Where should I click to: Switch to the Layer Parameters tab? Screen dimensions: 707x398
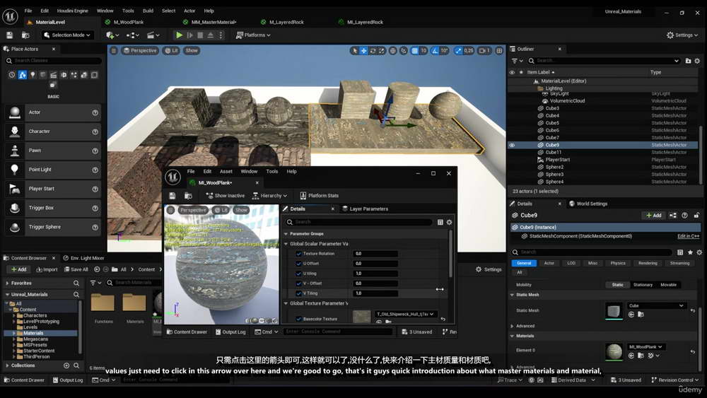[x=366, y=209]
